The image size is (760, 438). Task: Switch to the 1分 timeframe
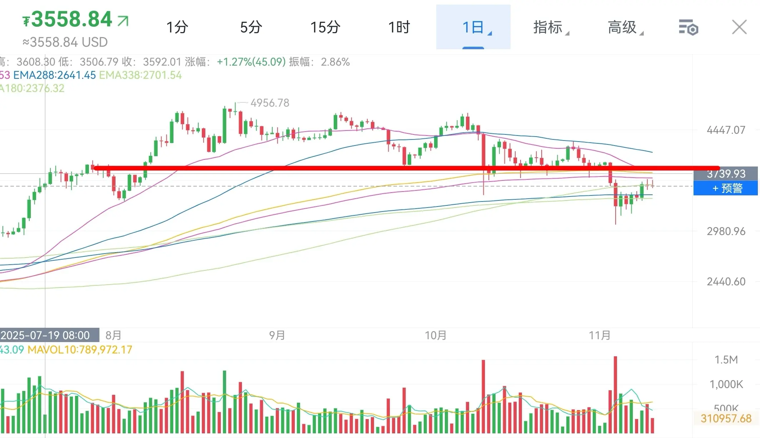point(177,27)
